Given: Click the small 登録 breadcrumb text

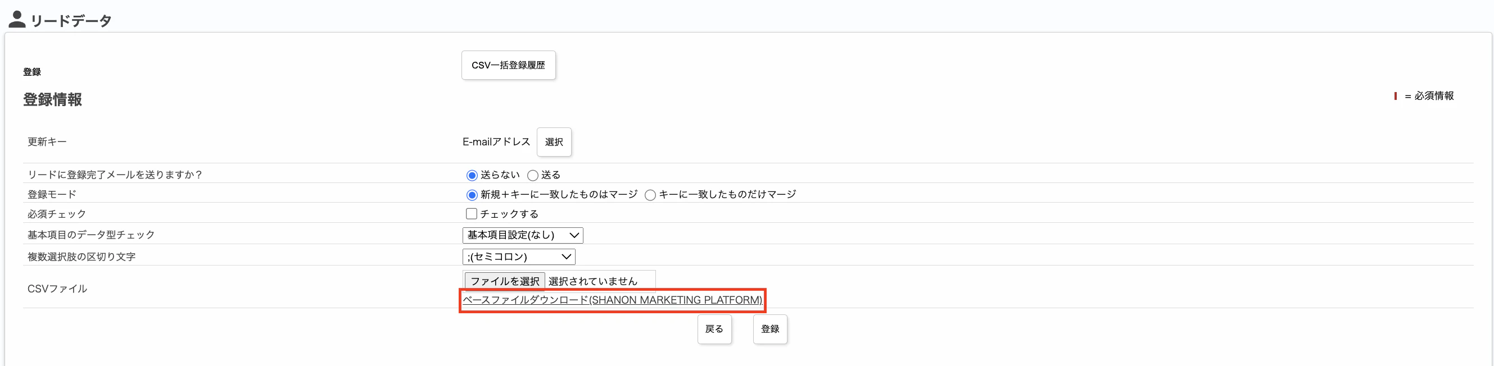Looking at the screenshot, I should tap(32, 72).
